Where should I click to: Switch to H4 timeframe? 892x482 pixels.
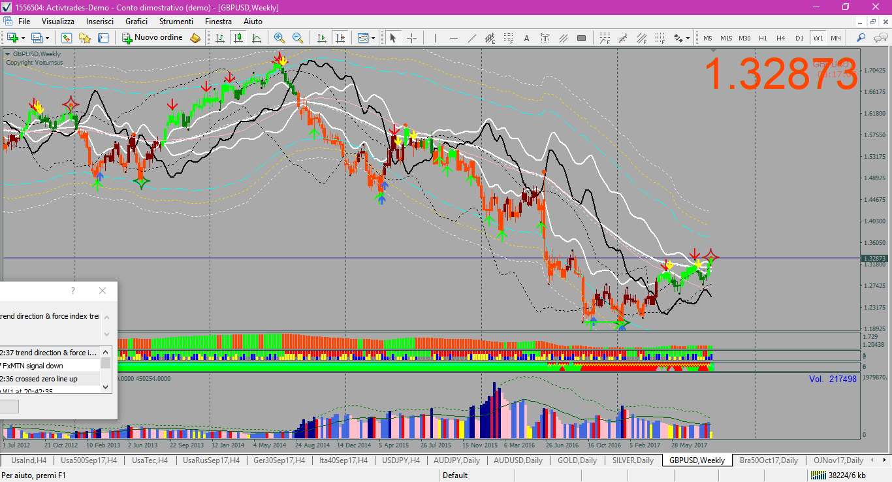click(780, 38)
